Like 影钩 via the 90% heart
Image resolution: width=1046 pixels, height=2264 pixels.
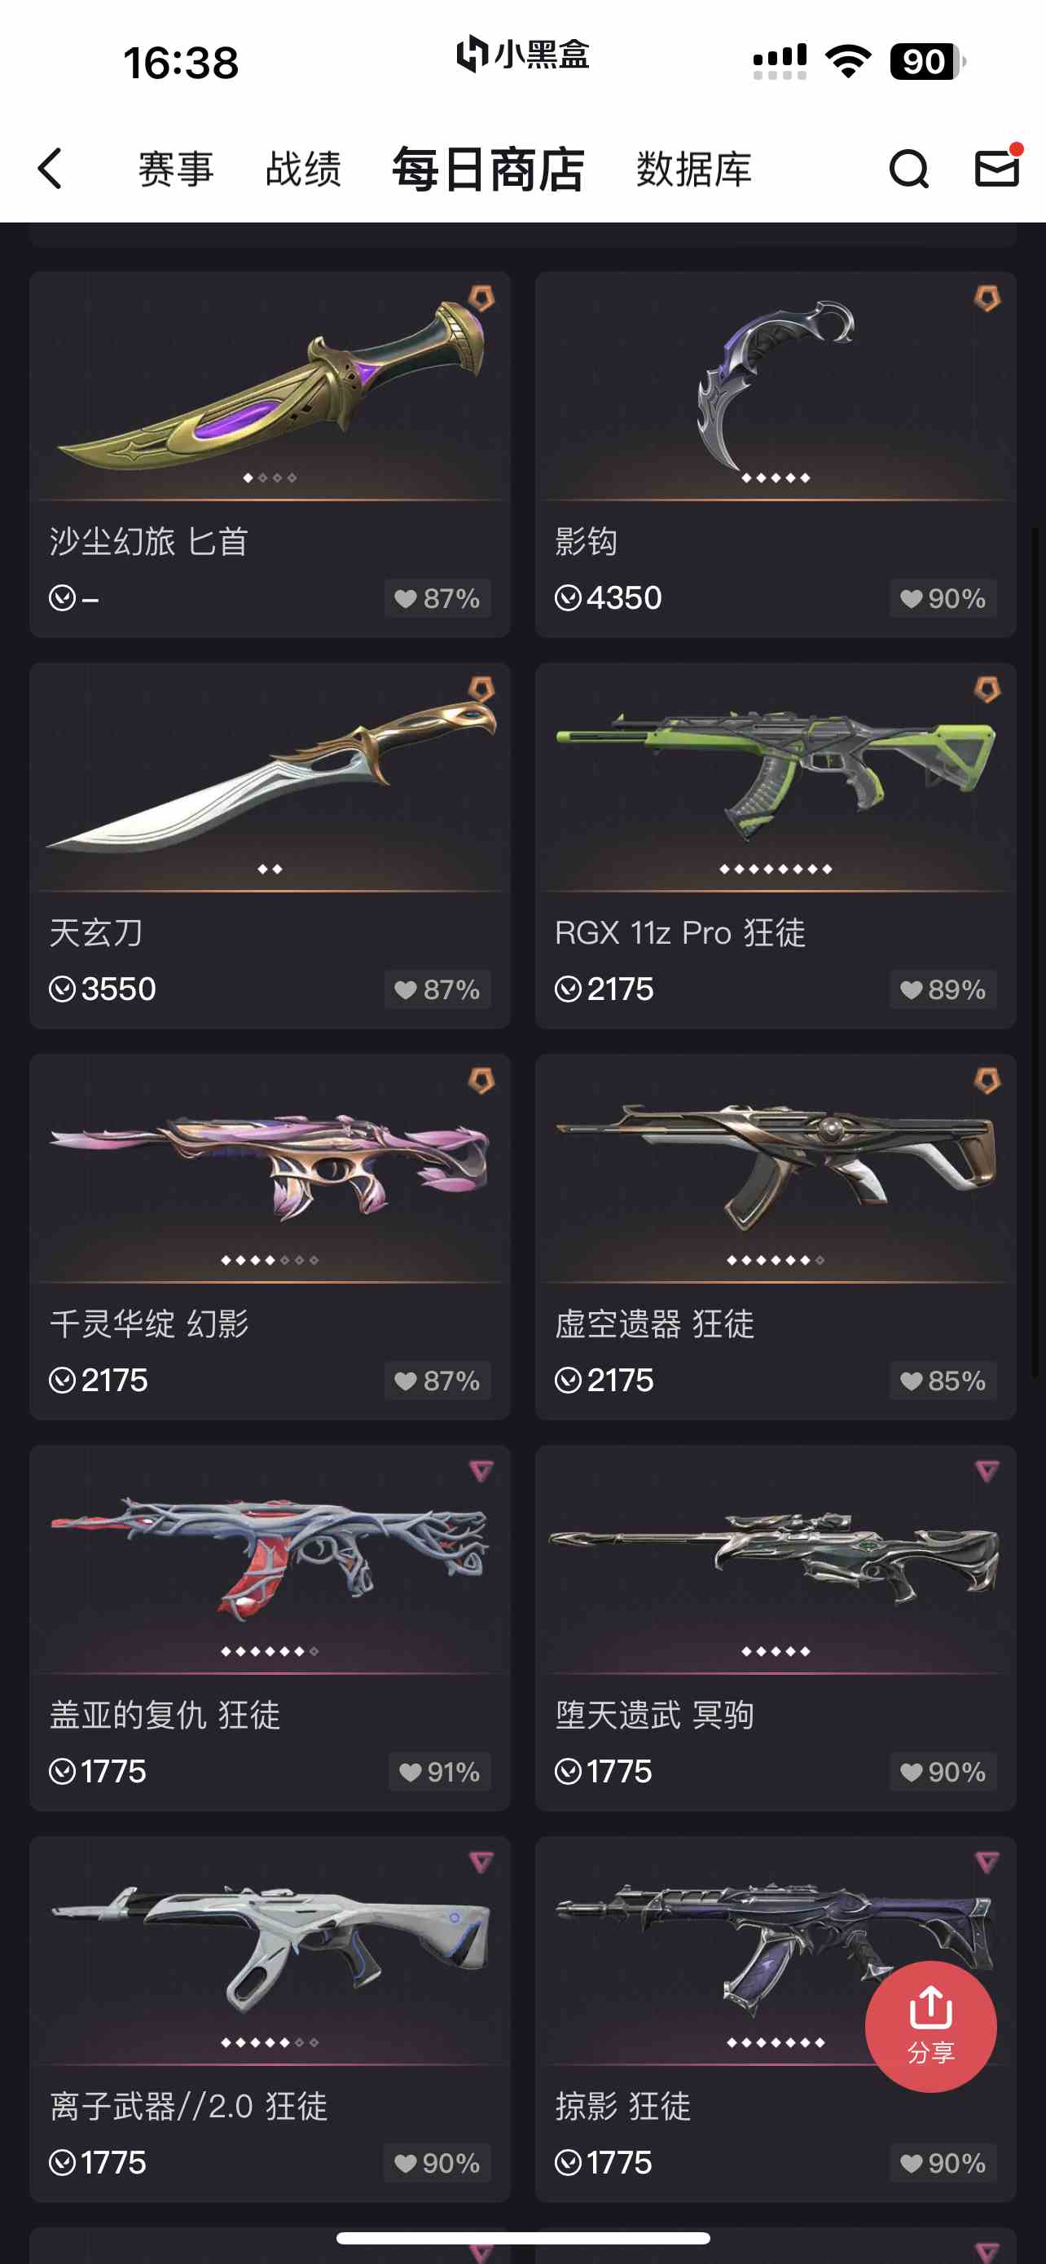(x=943, y=598)
